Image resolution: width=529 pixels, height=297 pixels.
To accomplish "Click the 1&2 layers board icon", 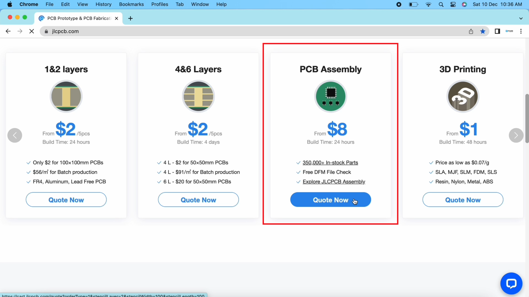I will pos(66,96).
